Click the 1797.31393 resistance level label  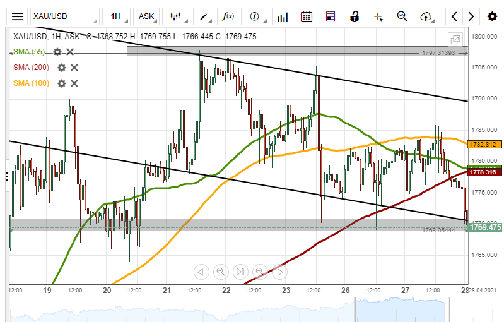(x=438, y=53)
